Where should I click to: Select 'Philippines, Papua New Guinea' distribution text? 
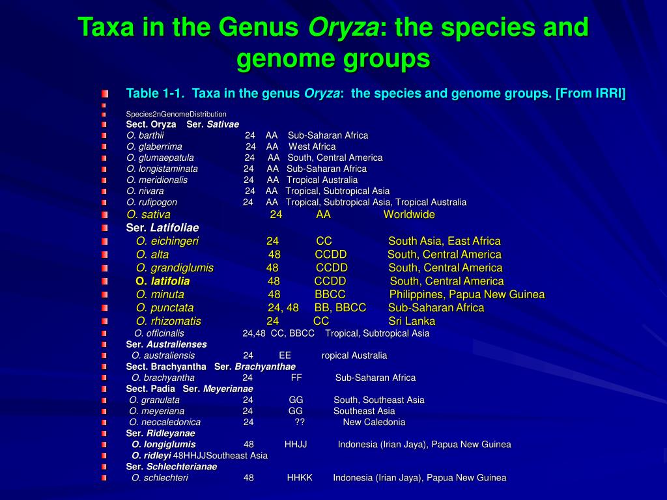tap(466, 295)
